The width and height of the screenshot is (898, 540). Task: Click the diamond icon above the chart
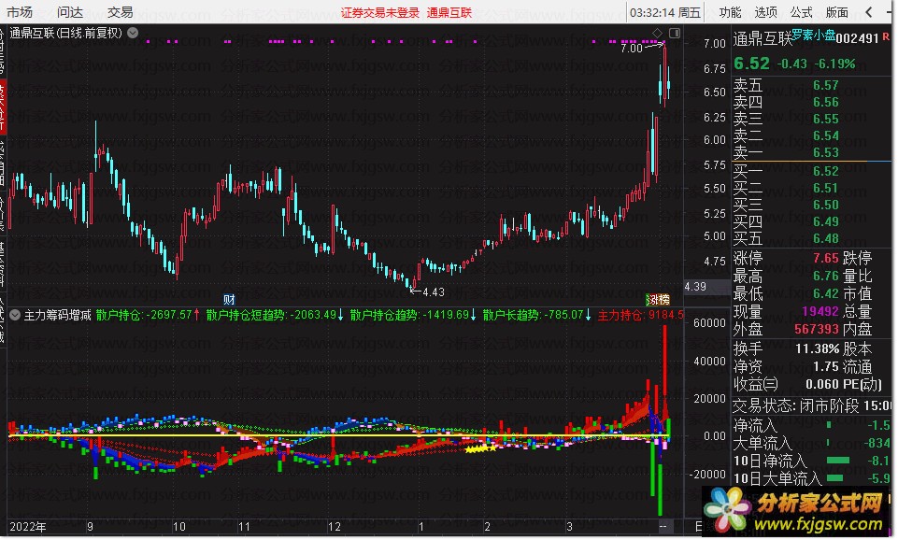click(x=658, y=34)
